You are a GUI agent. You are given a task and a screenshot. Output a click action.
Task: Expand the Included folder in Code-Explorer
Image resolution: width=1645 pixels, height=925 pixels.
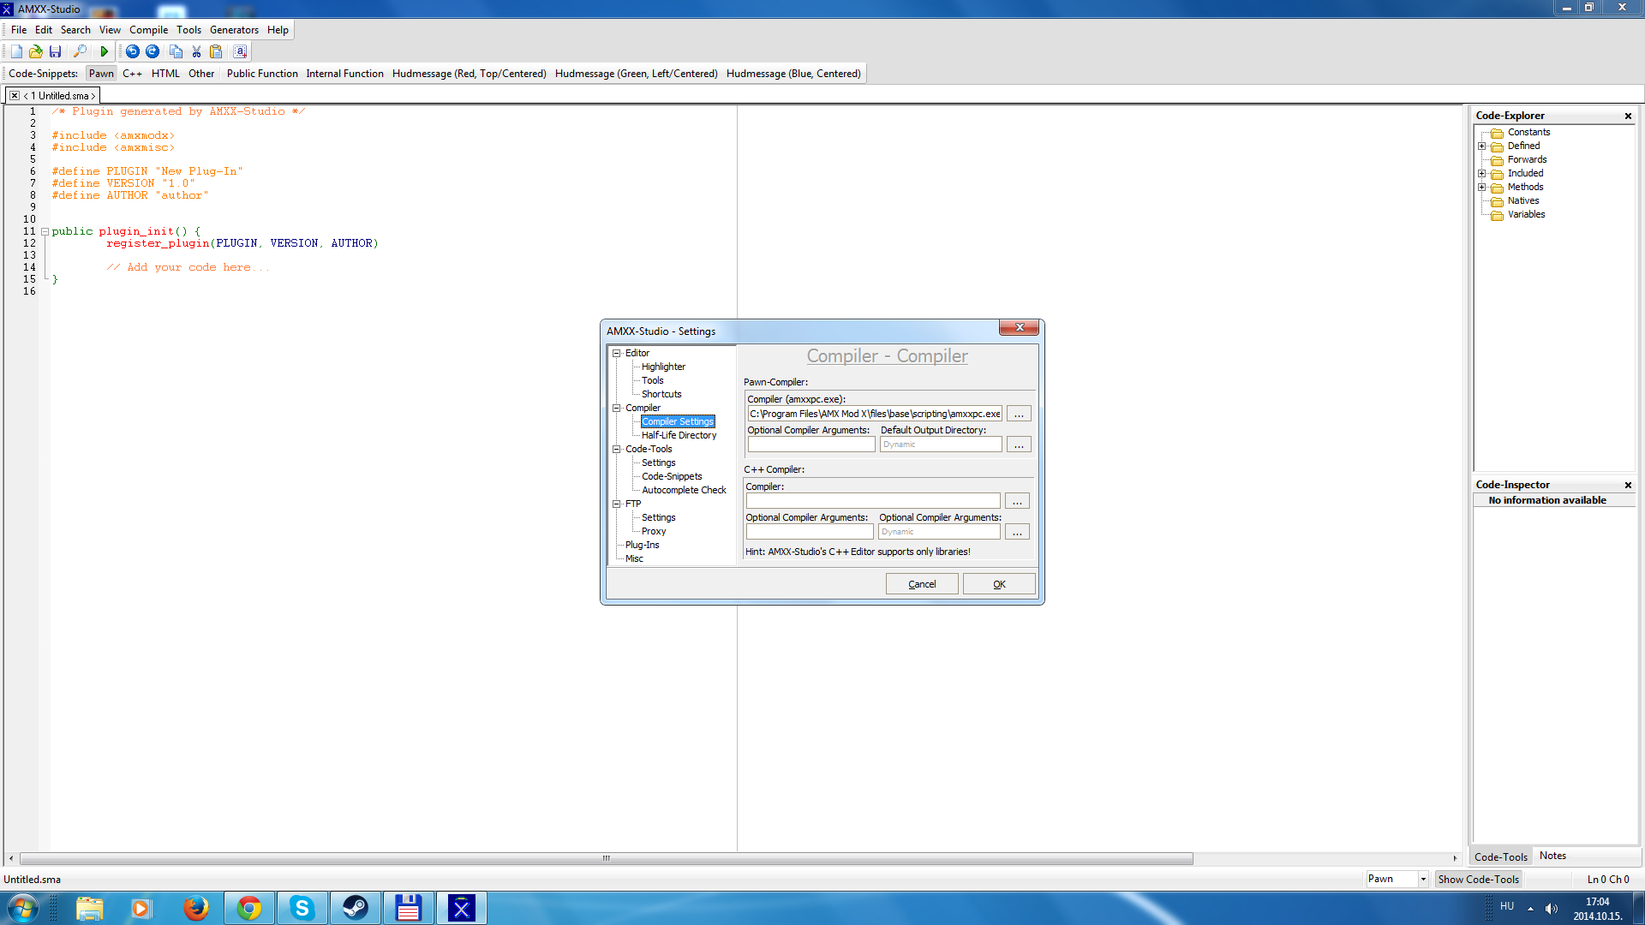pyautogui.click(x=1481, y=173)
